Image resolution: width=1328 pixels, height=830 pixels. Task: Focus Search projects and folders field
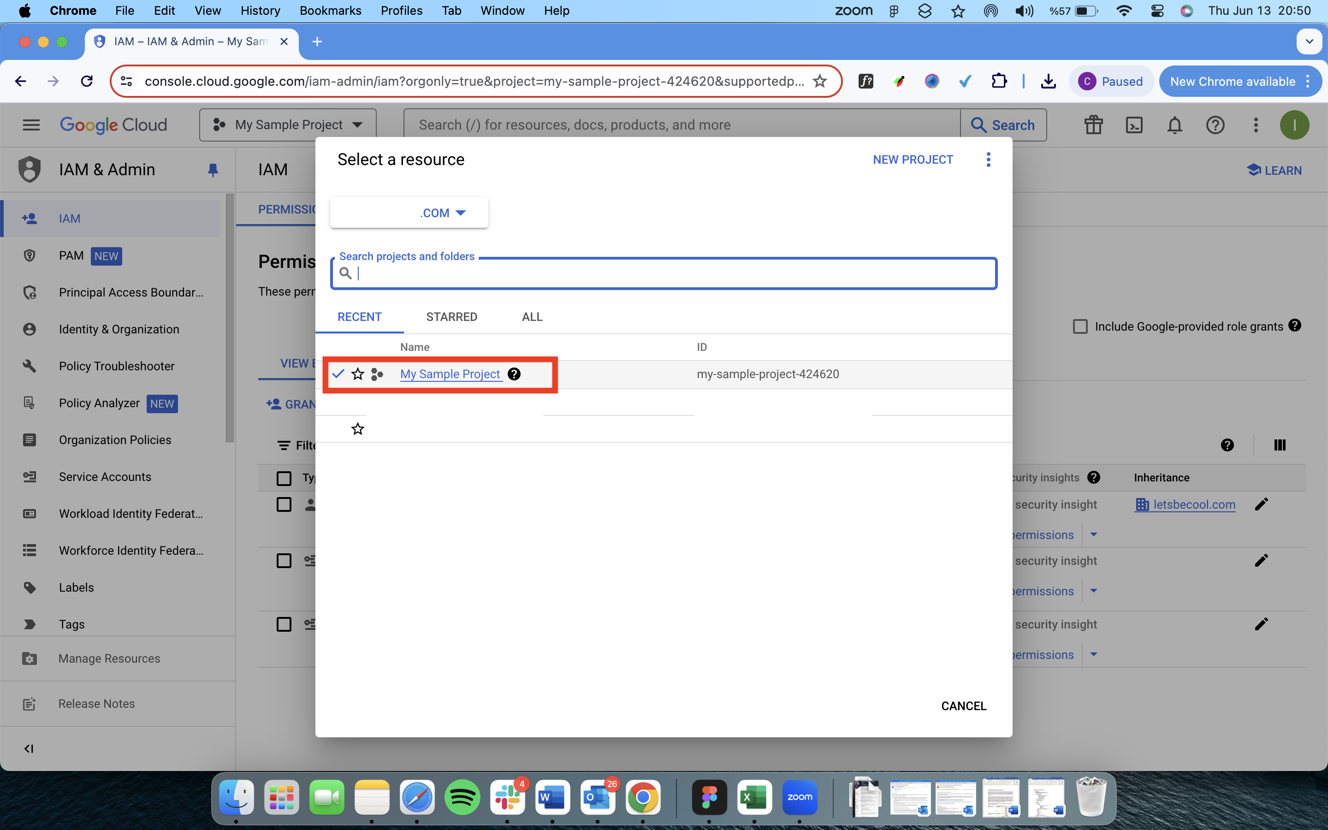point(664,273)
